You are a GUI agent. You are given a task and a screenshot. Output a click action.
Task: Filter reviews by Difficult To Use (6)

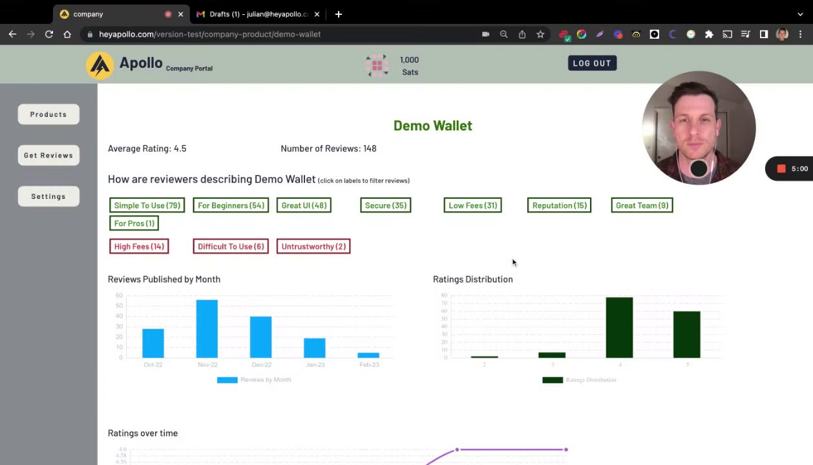pos(231,246)
